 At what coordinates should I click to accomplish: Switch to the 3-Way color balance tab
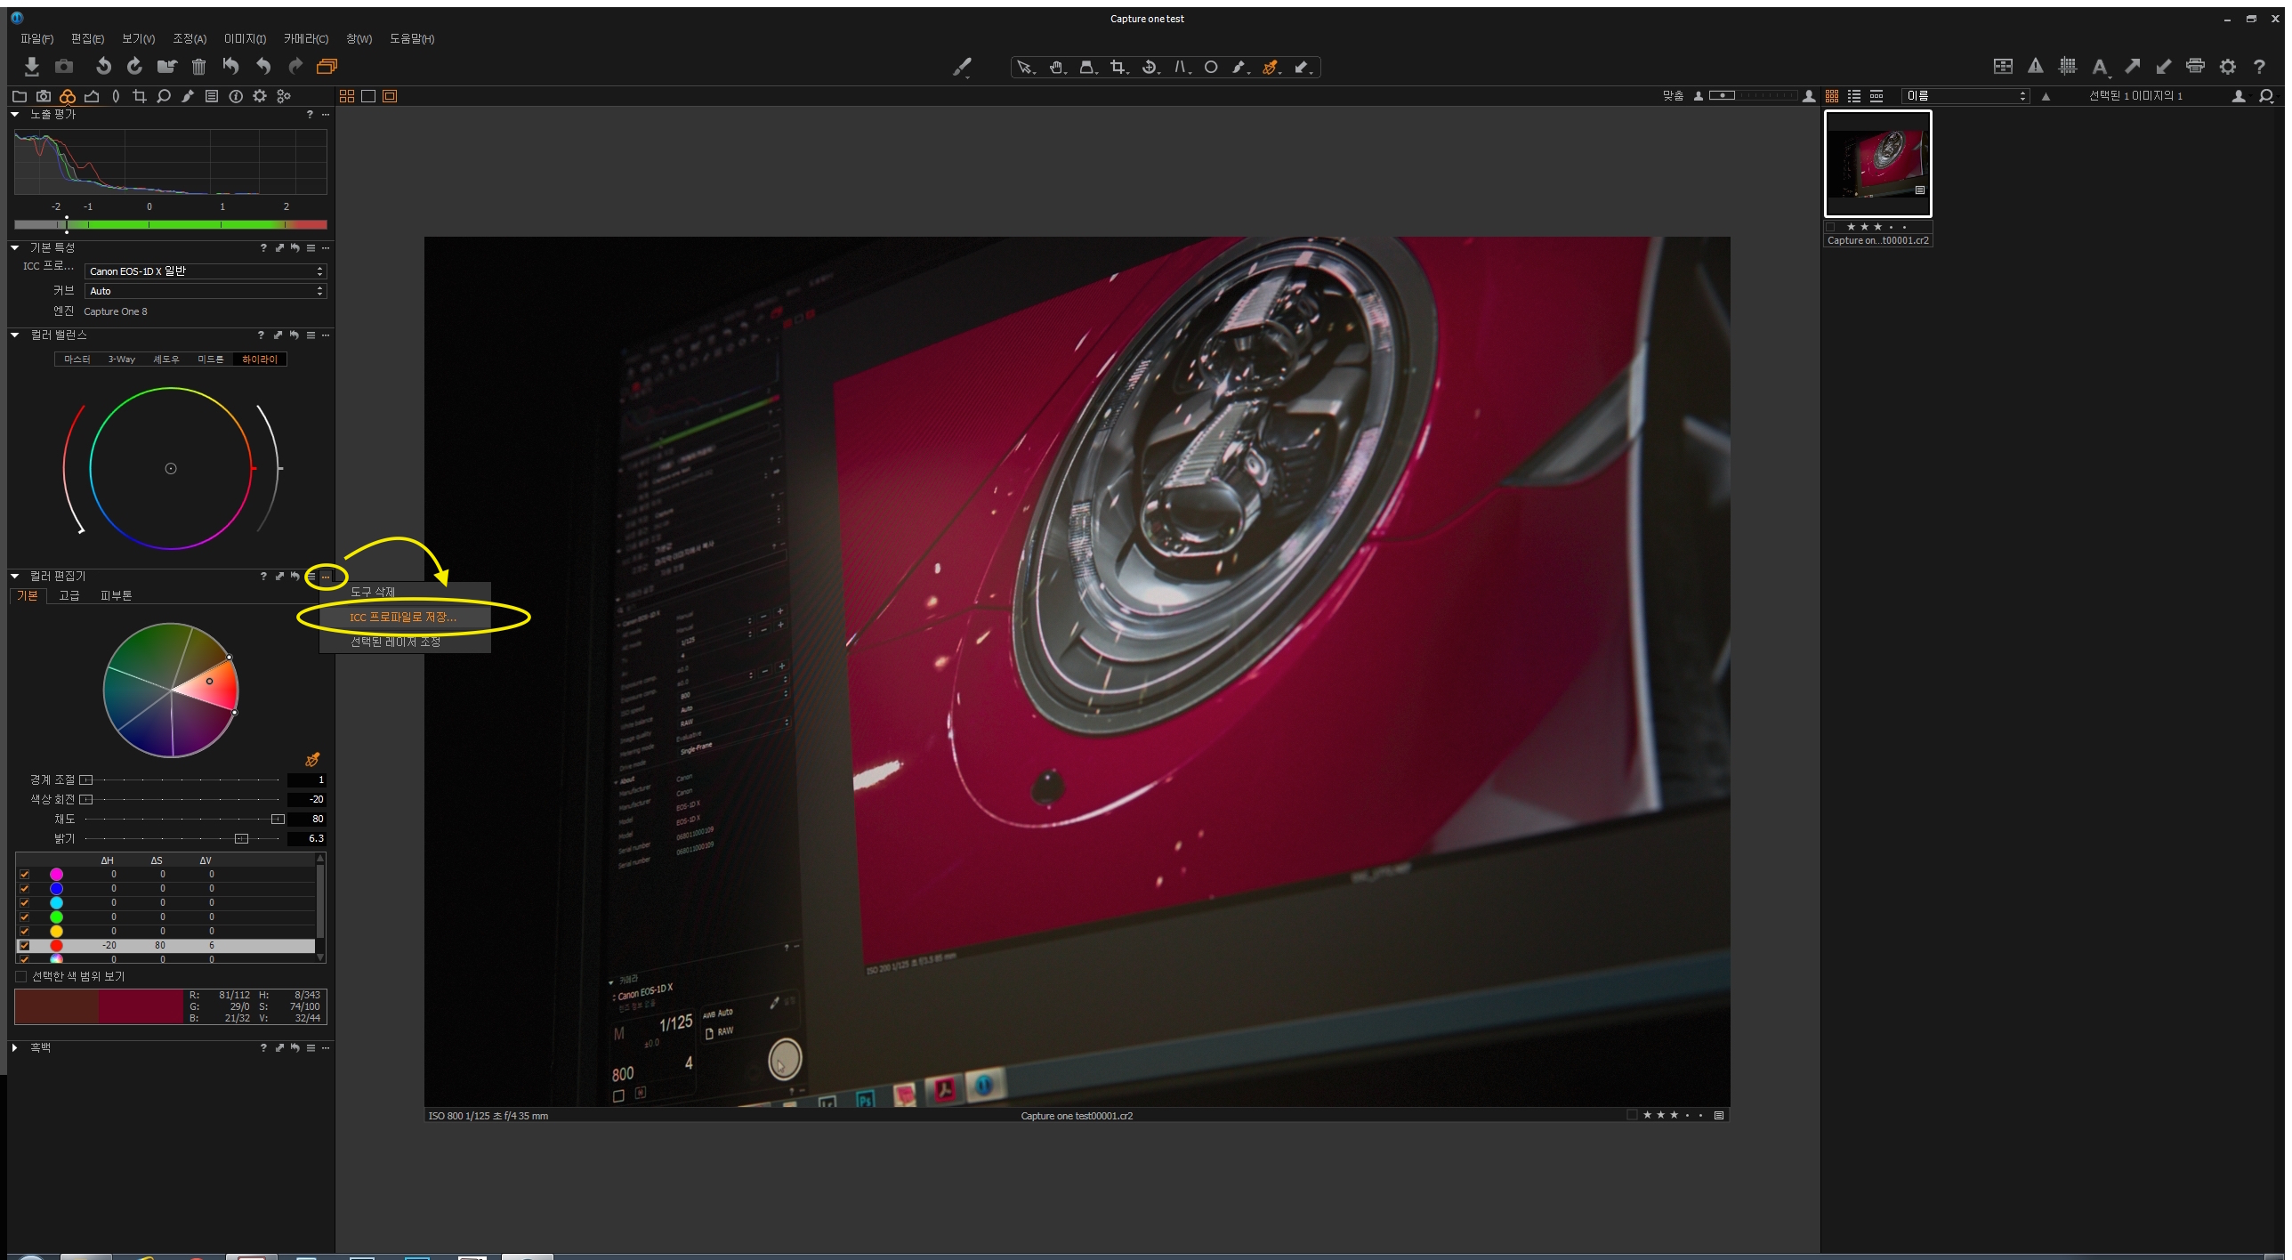click(122, 359)
